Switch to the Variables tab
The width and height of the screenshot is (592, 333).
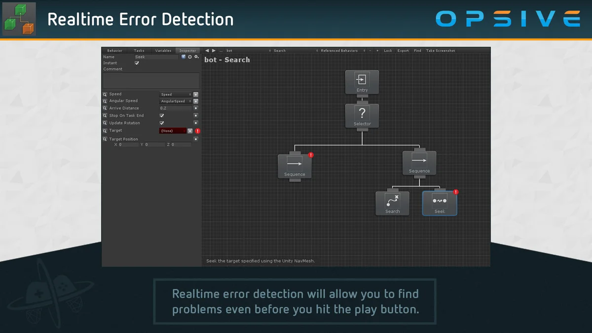[163, 50]
